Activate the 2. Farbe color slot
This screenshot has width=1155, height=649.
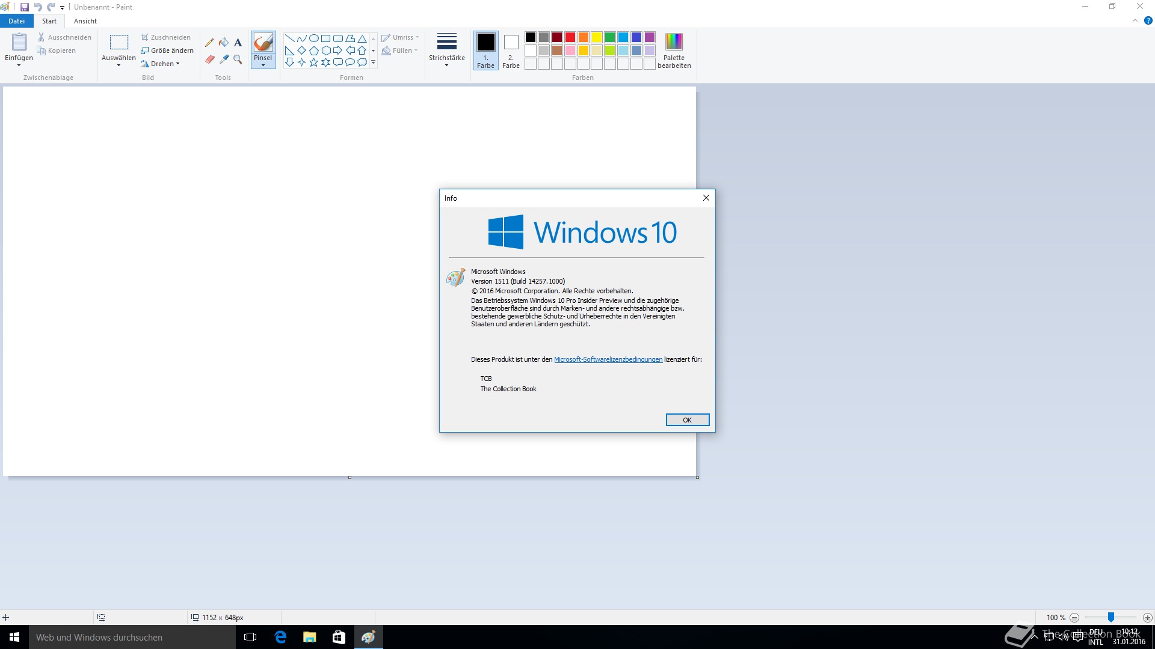(x=511, y=50)
